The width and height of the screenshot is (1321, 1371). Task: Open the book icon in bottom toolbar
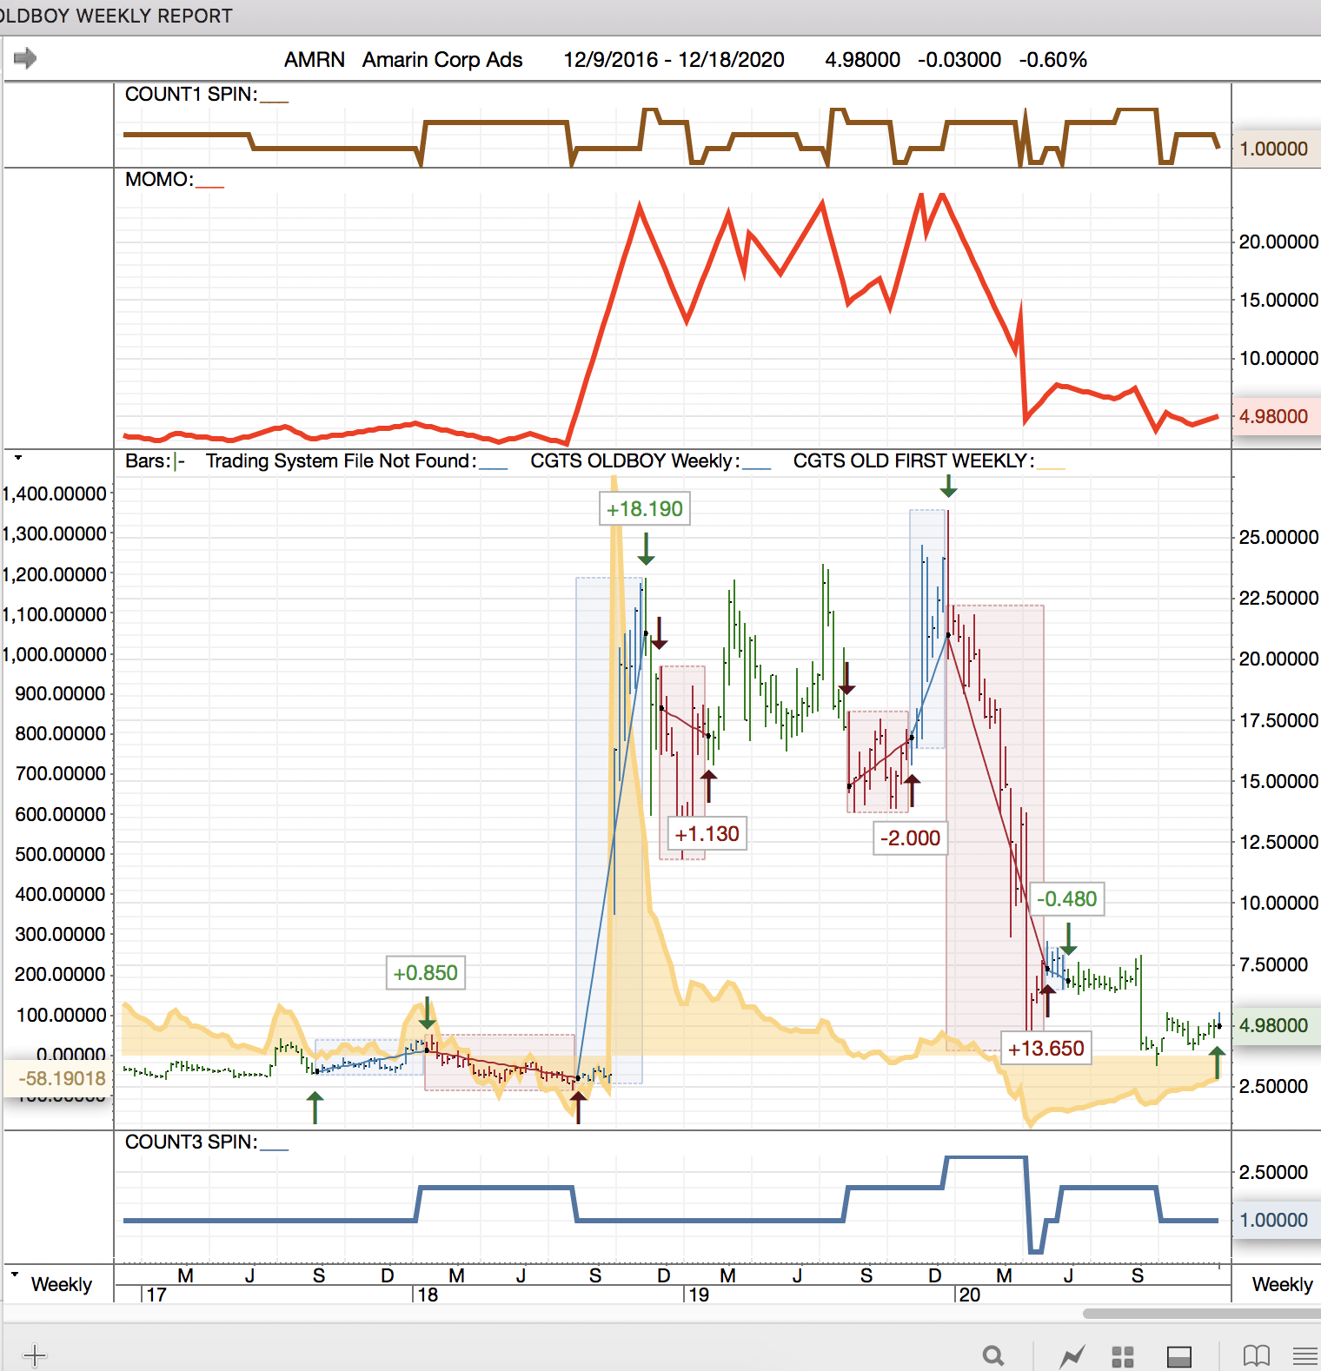click(1256, 1355)
